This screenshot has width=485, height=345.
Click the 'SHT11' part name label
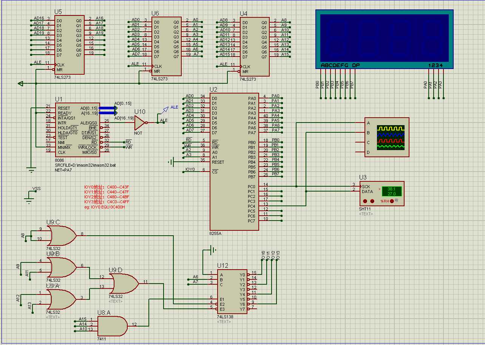[x=365, y=209]
